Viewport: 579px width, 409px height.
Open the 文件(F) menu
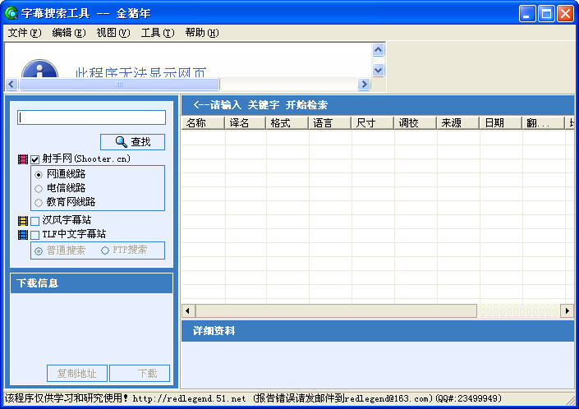point(25,33)
